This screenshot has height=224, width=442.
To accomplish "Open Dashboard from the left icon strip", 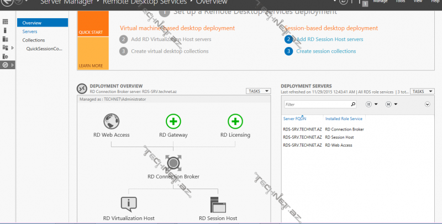I will pyautogui.click(x=6, y=22).
